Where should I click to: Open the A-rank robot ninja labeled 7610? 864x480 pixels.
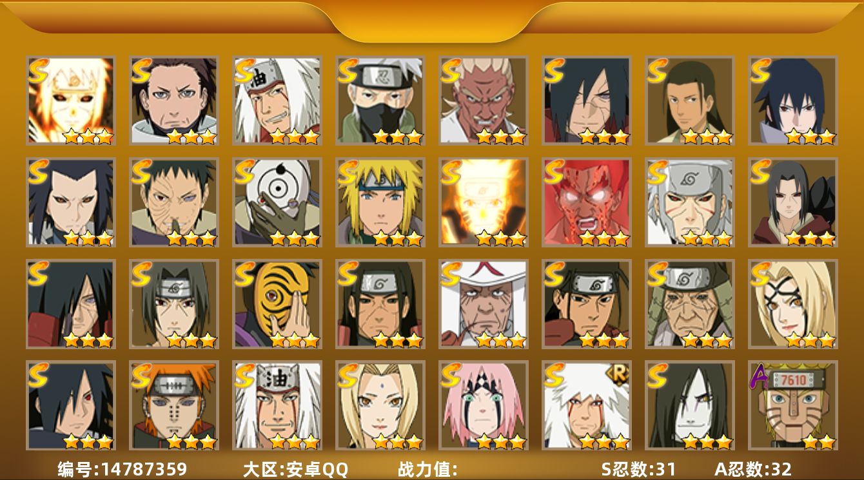coord(792,405)
